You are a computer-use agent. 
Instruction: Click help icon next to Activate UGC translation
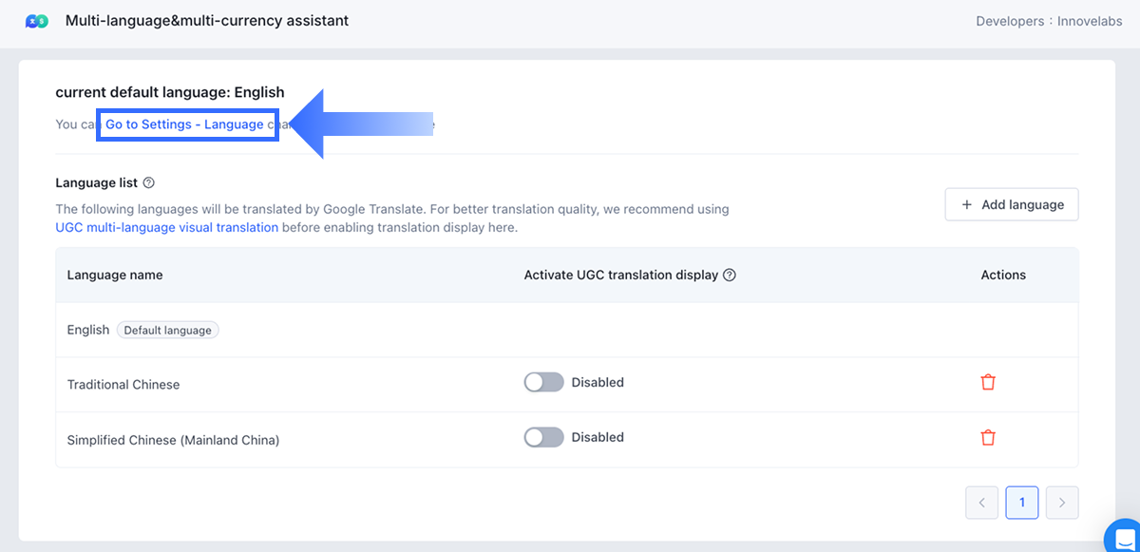(730, 276)
